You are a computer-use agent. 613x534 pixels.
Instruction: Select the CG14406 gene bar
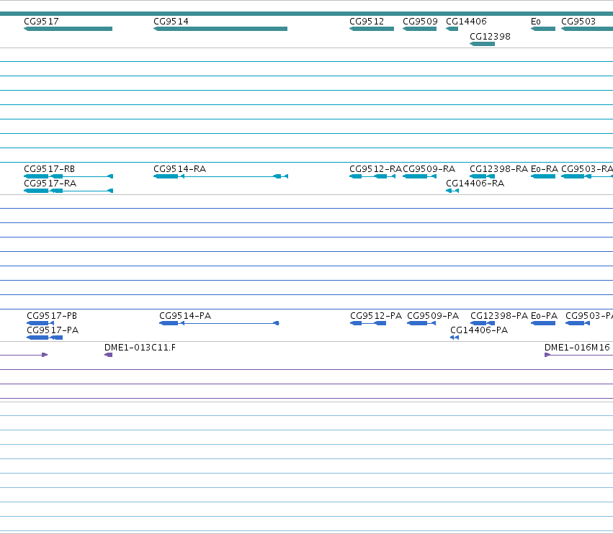[x=452, y=29]
